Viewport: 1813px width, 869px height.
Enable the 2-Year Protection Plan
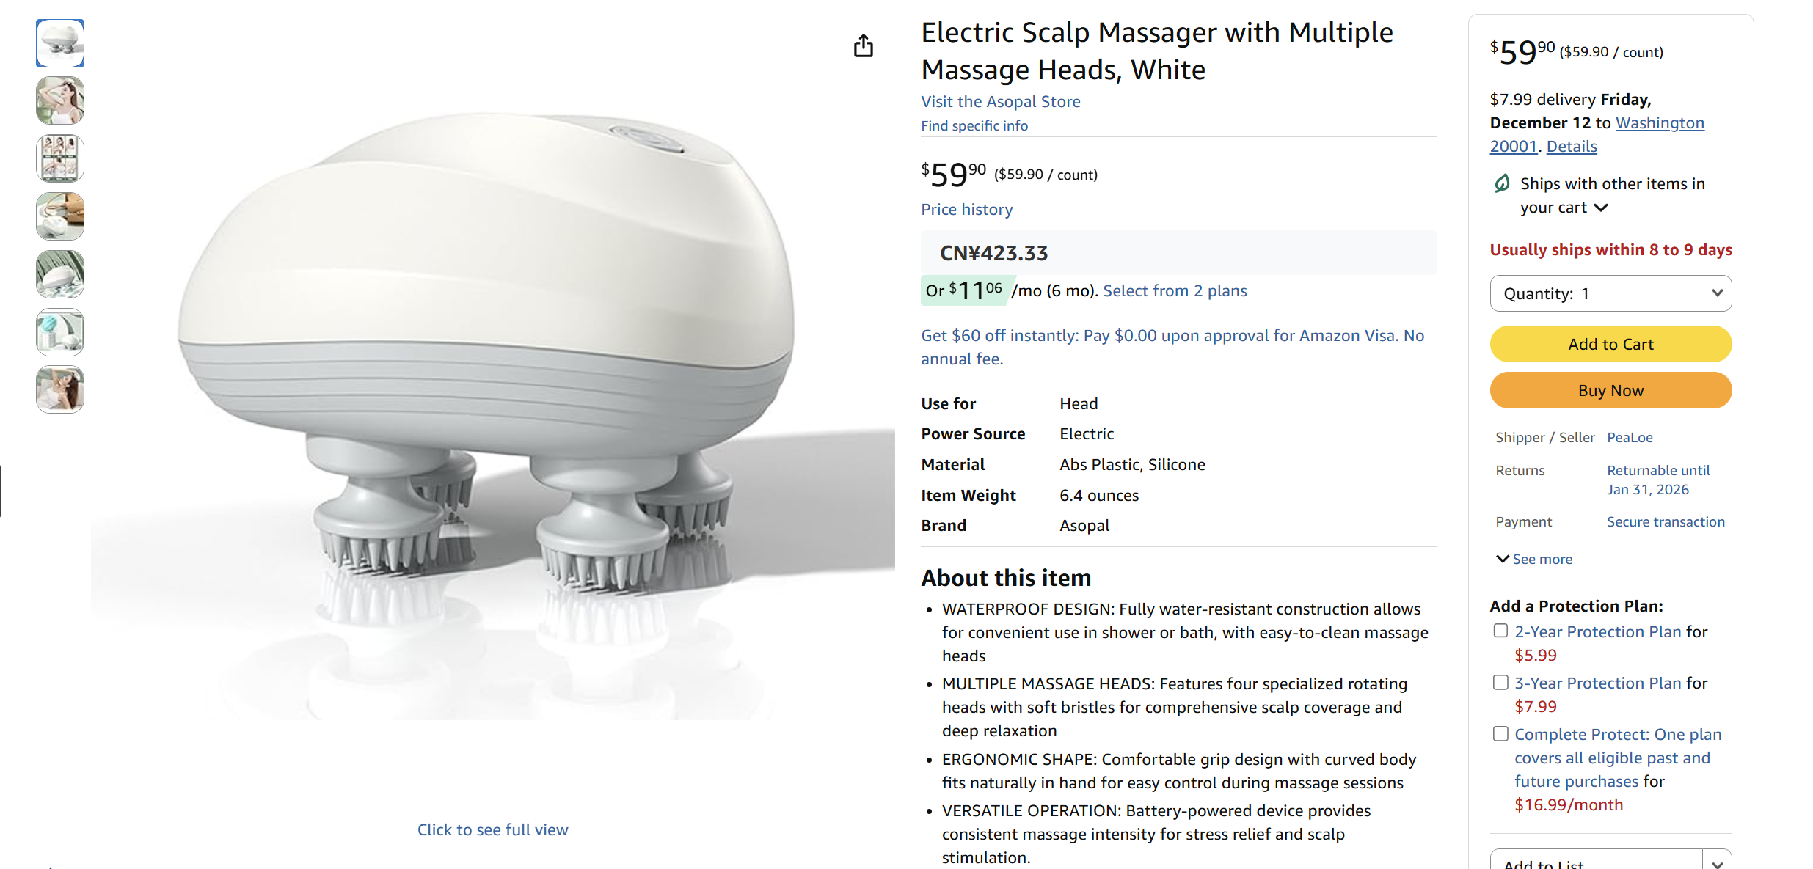pos(1500,630)
